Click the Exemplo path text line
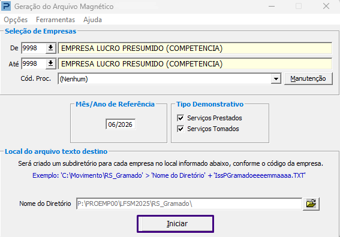The width and height of the screenshot is (340, 237). tap(169, 175)
